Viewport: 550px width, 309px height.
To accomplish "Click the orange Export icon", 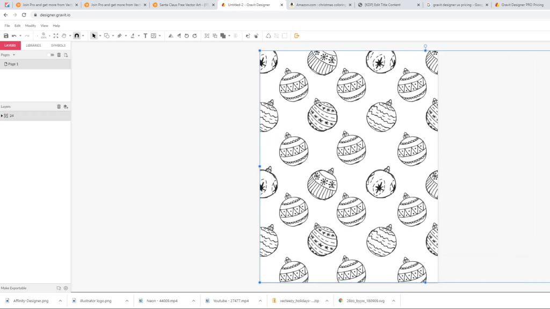I will pos(296,36).
